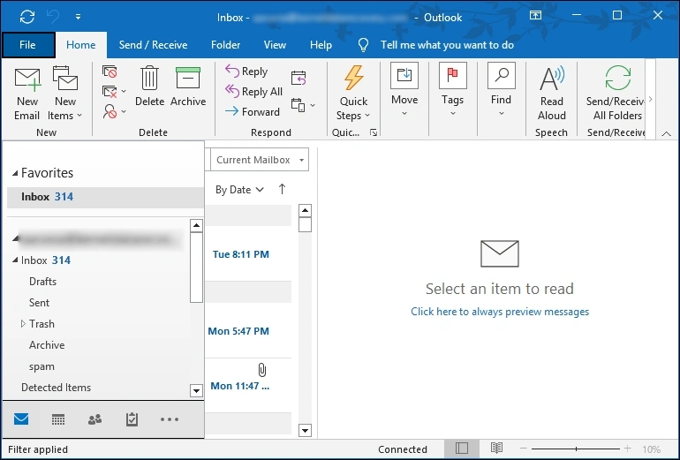Switch to the Home tab
The height and width of the screenshot is (460, 680).
(x=80, y=45)
